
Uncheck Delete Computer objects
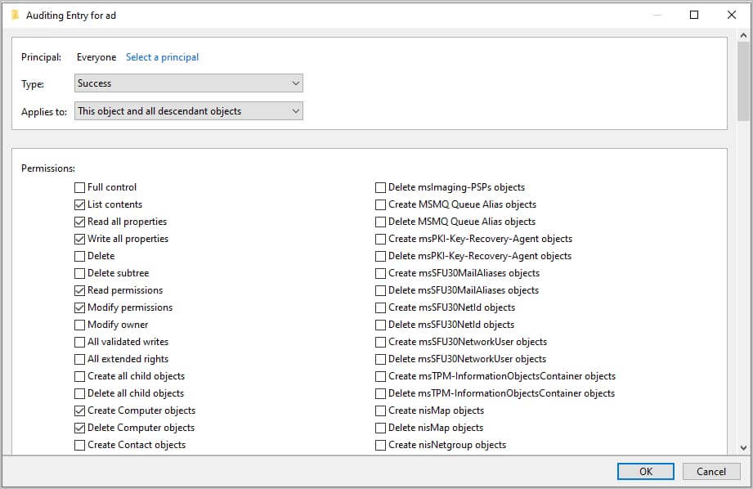79,428
